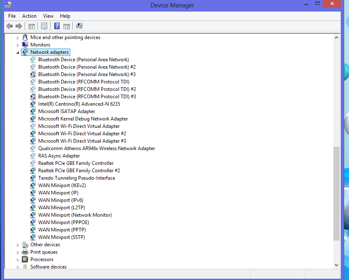This screenshot has width=349, height=280.
Task: Expand the Processors category
Action: [x=18, y=260]
